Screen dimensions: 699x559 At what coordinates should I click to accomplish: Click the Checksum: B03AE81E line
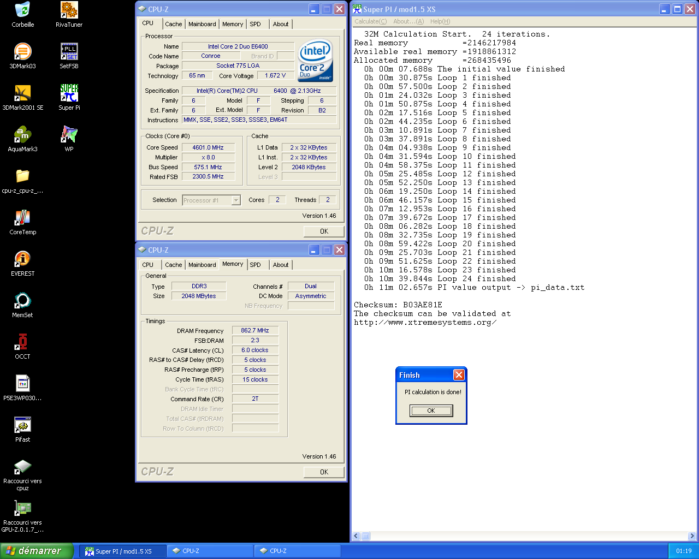pyautogui.click(x=398, y=305)
